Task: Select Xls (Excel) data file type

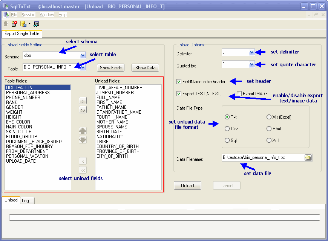Action: (x=269, y=117)
